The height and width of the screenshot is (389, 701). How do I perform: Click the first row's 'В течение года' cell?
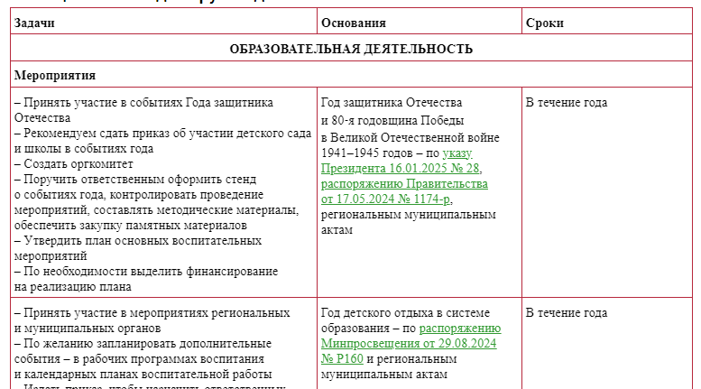pos(566,103)
